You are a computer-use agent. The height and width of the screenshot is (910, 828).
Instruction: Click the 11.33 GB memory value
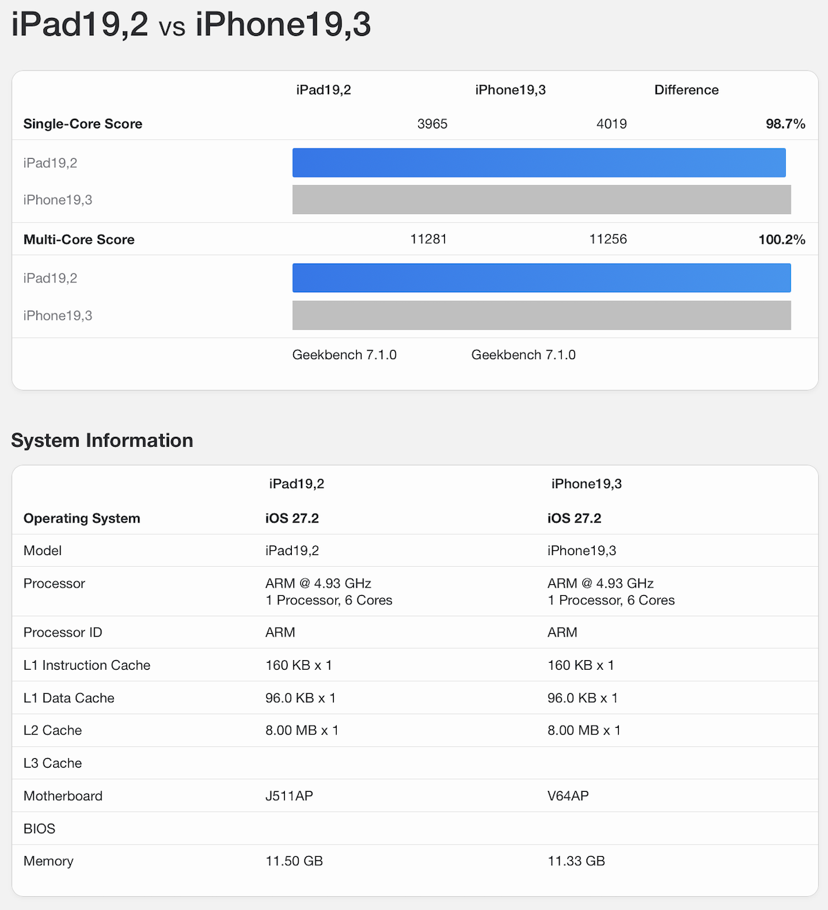pos(576,861)
